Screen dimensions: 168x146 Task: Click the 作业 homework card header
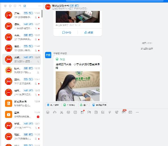click(x=60, y=59)
